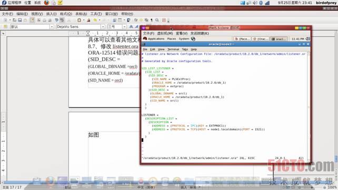Open the 插入(I) menu

coord(51,14)
